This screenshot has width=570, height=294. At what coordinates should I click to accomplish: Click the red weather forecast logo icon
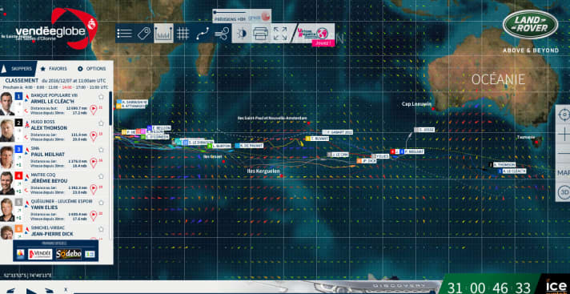(x=265, y=16)
